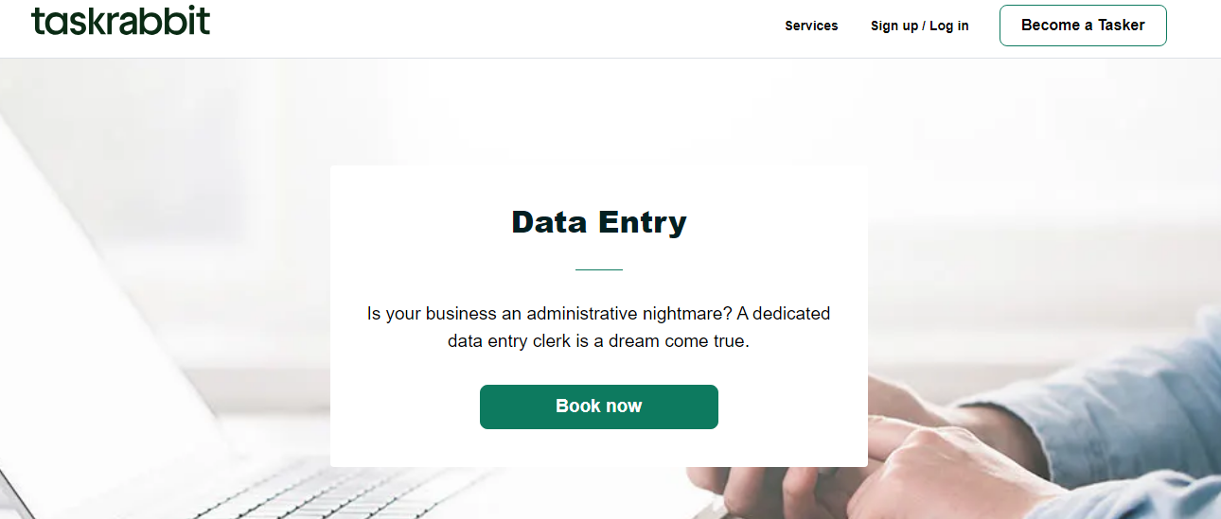Click the 'Log in' portion of the header link
This screenshot has height=519, width=1221.
point(949,26)
